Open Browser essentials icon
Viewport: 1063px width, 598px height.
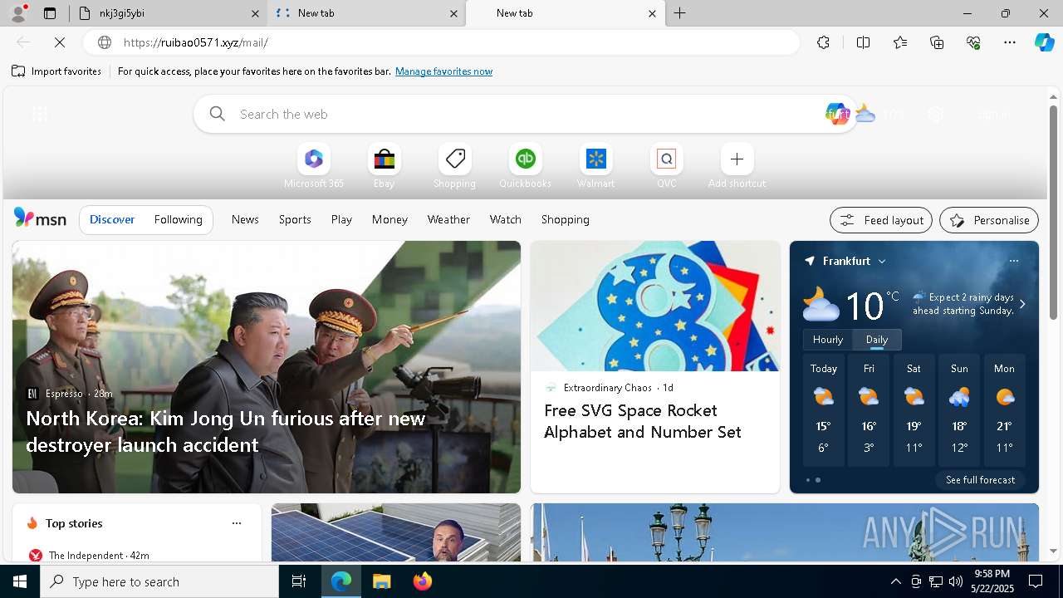[973, 42]
